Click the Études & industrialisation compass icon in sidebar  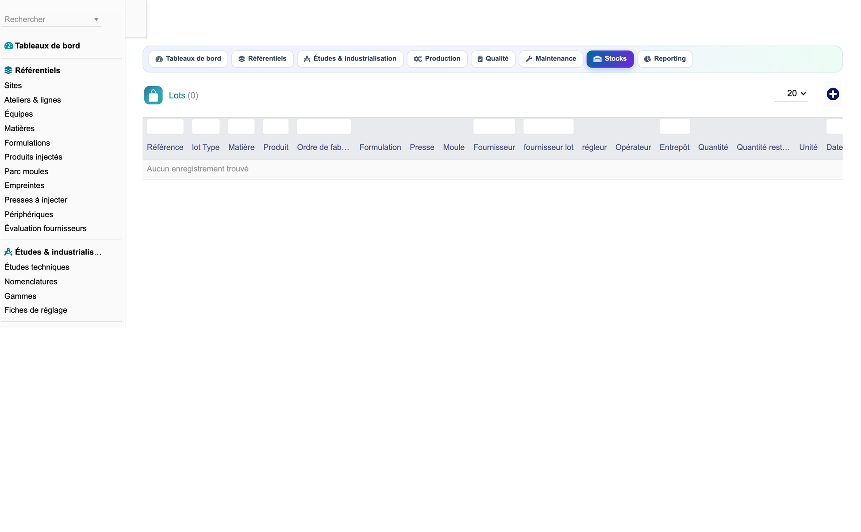8,252
